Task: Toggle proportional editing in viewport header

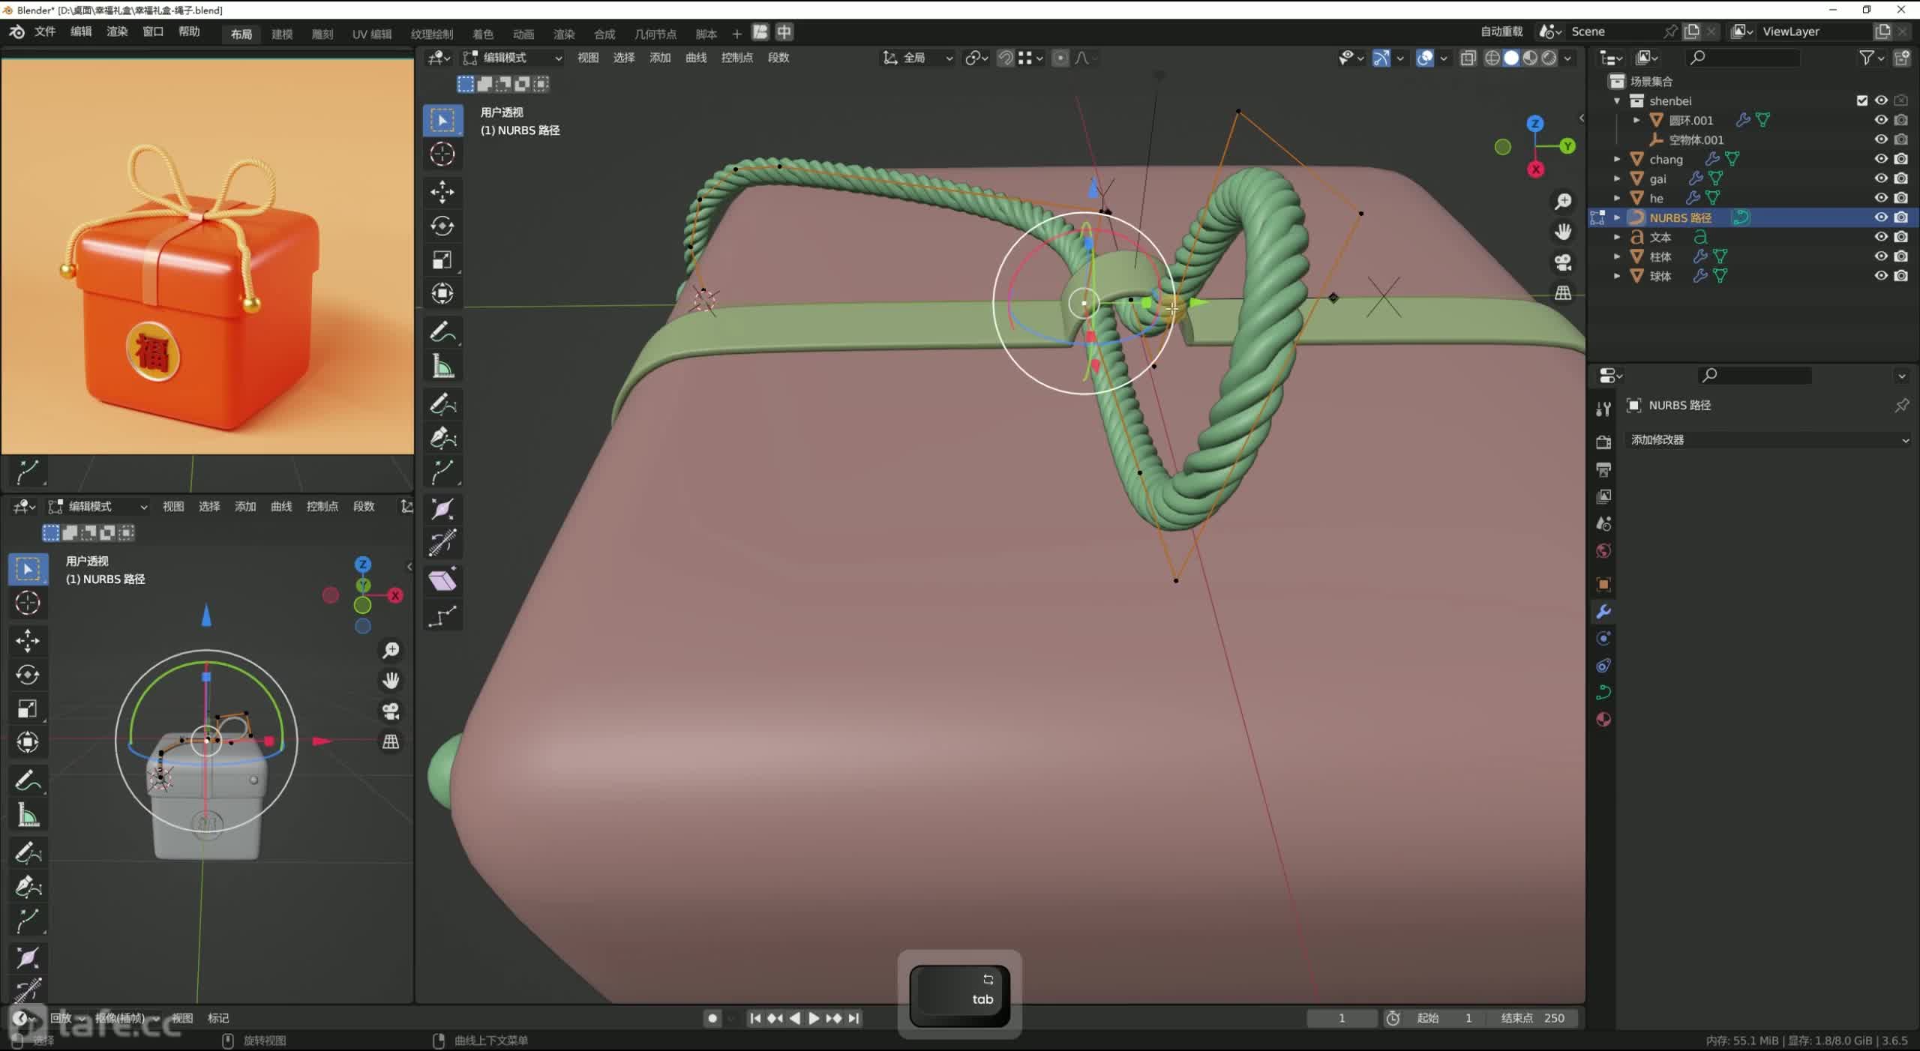Action: point(1060,58)
